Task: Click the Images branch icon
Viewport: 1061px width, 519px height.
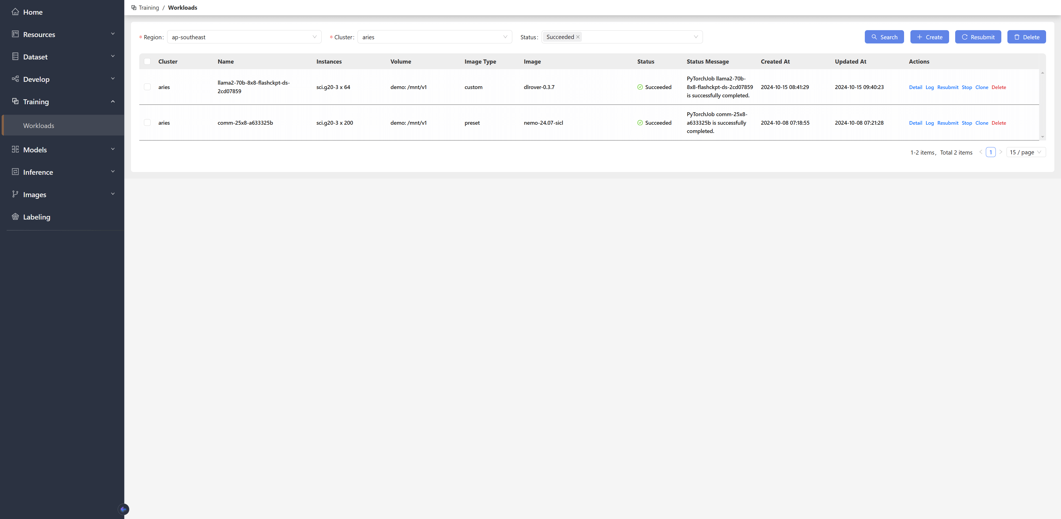Action: click(x=15, y=194)
